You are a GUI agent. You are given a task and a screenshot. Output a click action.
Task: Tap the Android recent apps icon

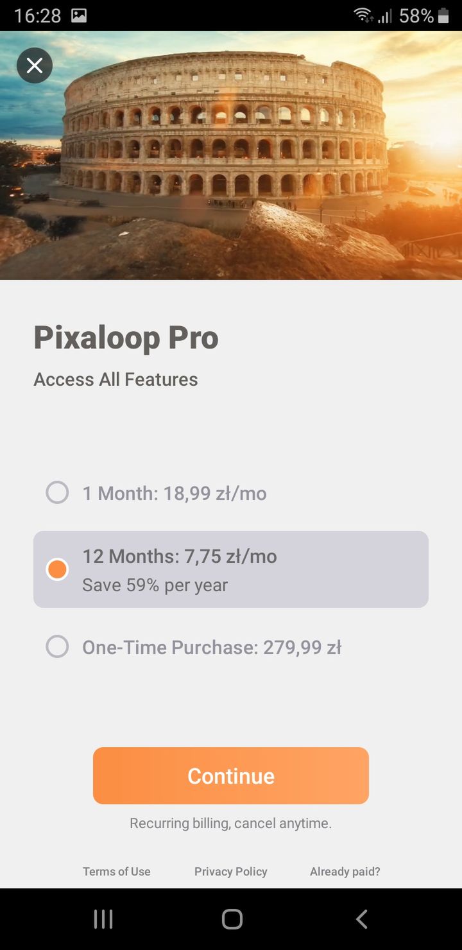click(103, 919)
